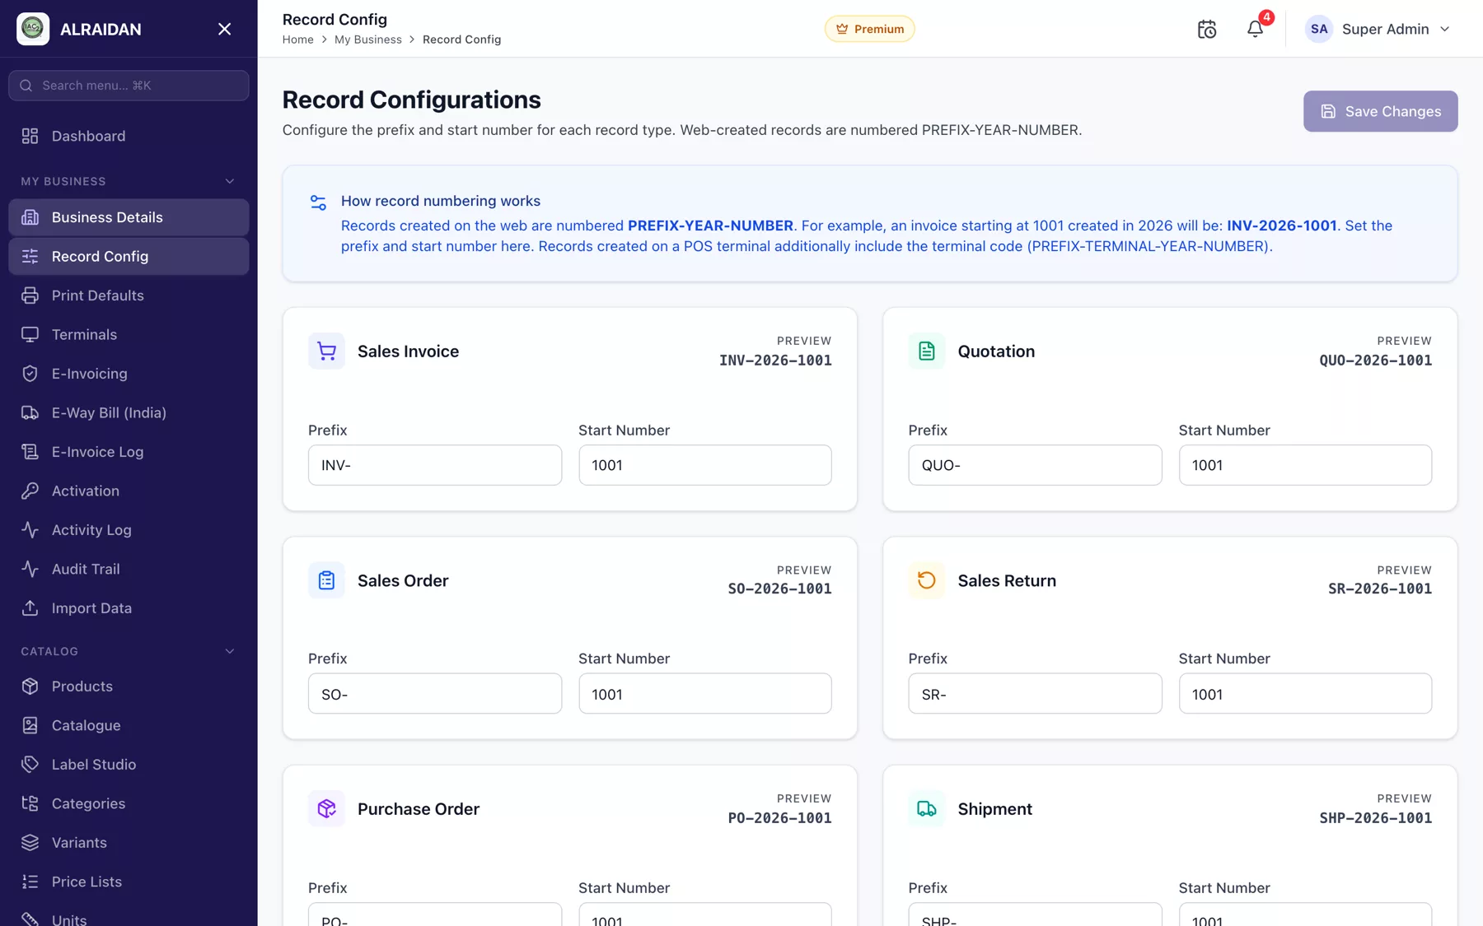The width and height of the screenshot is (1483, 926).
Task: Go to Terminals page
Action: click(x=129, y=334)
